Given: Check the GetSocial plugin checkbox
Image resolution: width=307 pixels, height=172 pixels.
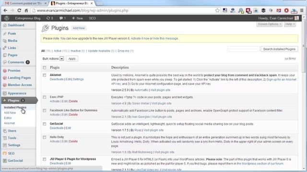Looking at the screenshot, I should pyautogui.click(x=45, y=124).
